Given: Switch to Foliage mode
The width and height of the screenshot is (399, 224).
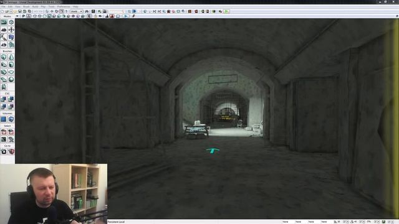Looking at the screenshot, I should click(11, 45).
